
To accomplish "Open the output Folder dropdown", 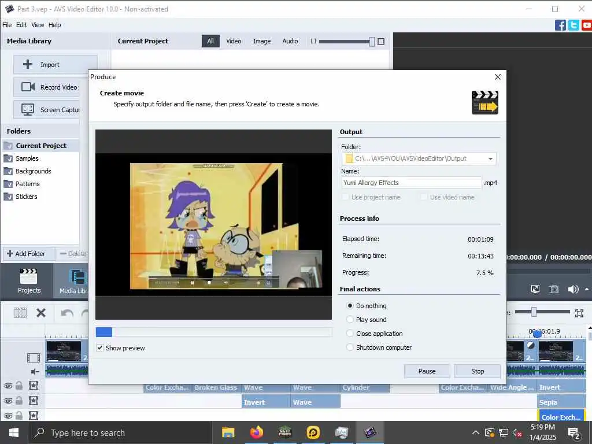I will click(x=490, y=158).
